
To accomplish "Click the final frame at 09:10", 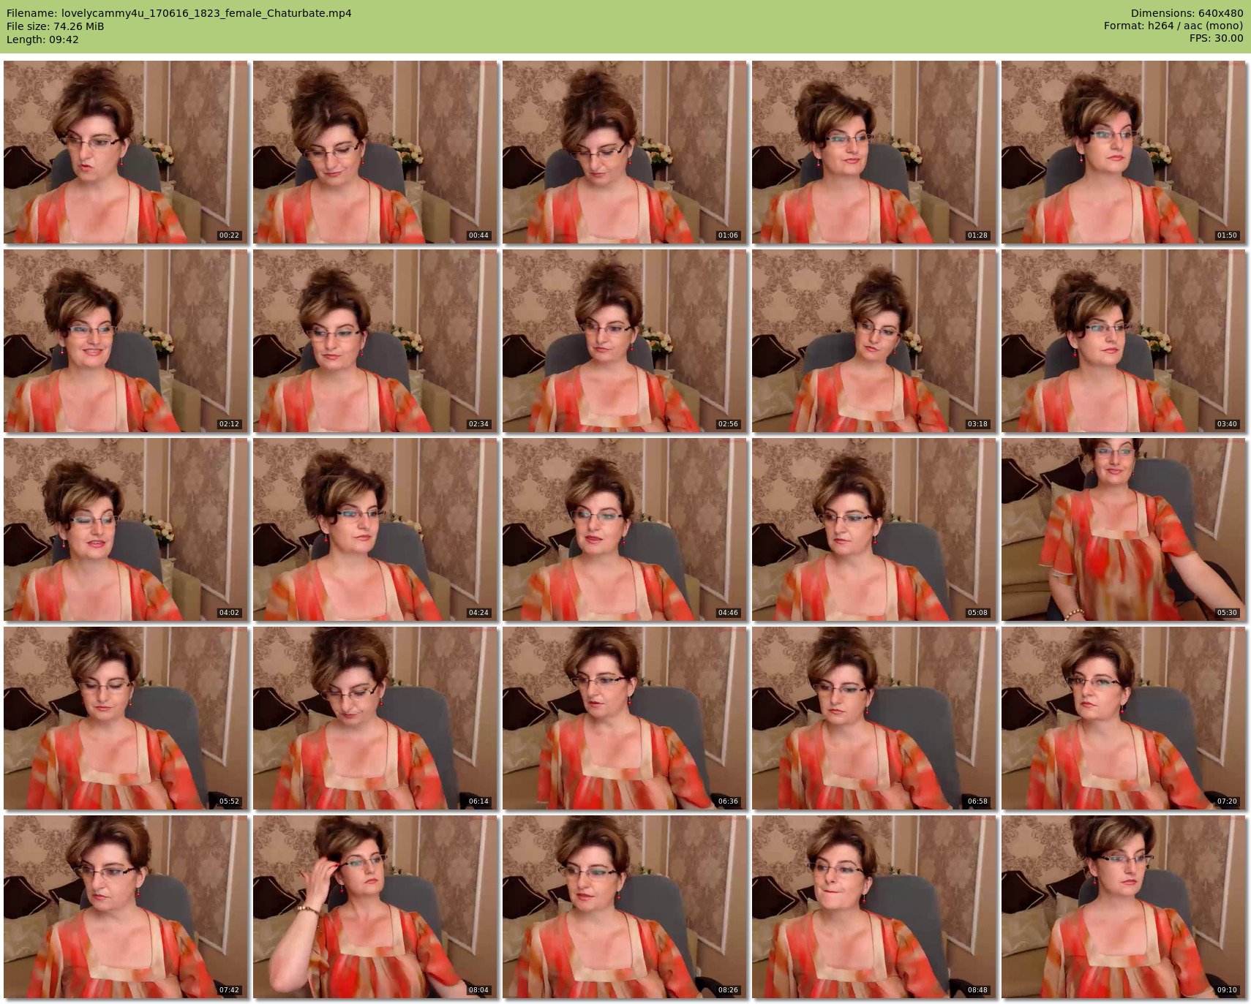I will tap(1124, 907).
